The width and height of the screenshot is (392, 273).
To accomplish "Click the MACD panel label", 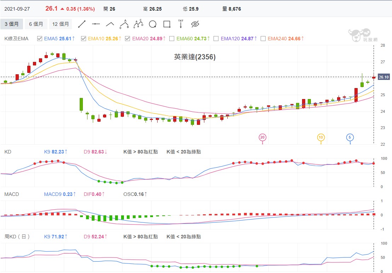I will pos(11,194).
